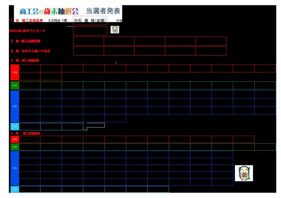Click the empty winner cell for ひめぎんJCBギフトカード
This screenshot has height=198, width=281.
pos(90,31)
